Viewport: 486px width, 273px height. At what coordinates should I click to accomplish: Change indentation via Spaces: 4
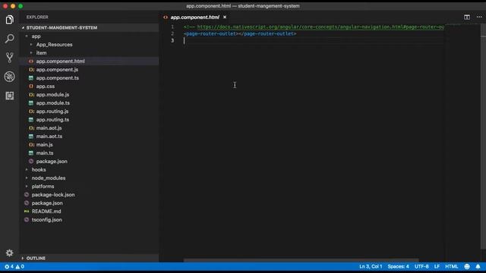point(398,266)
